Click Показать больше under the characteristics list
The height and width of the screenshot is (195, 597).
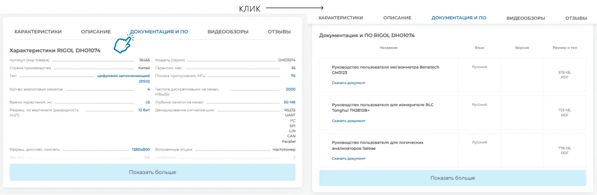152,172
